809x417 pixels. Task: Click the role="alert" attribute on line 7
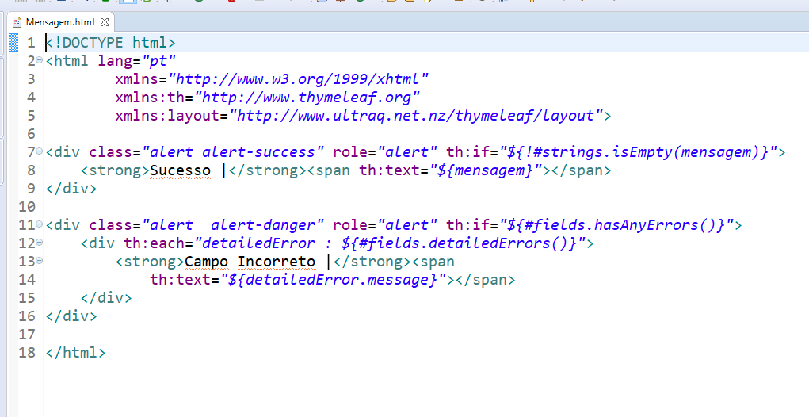385,152
